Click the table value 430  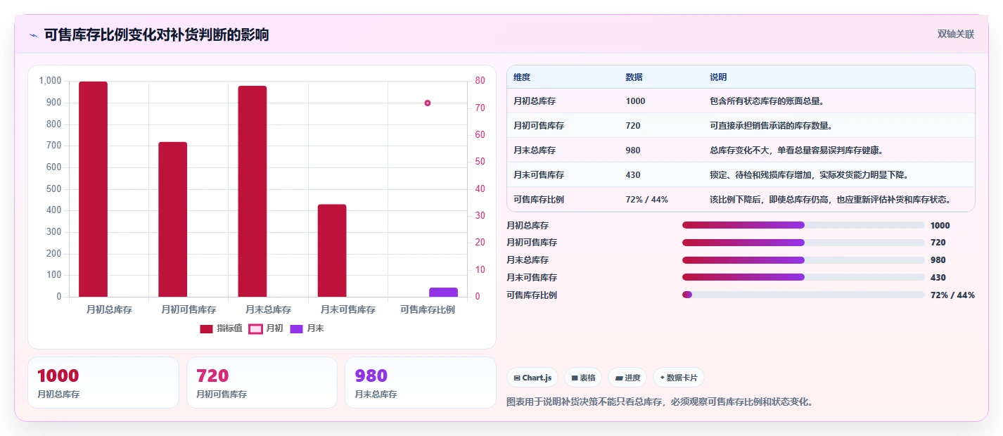coord(633,175)
